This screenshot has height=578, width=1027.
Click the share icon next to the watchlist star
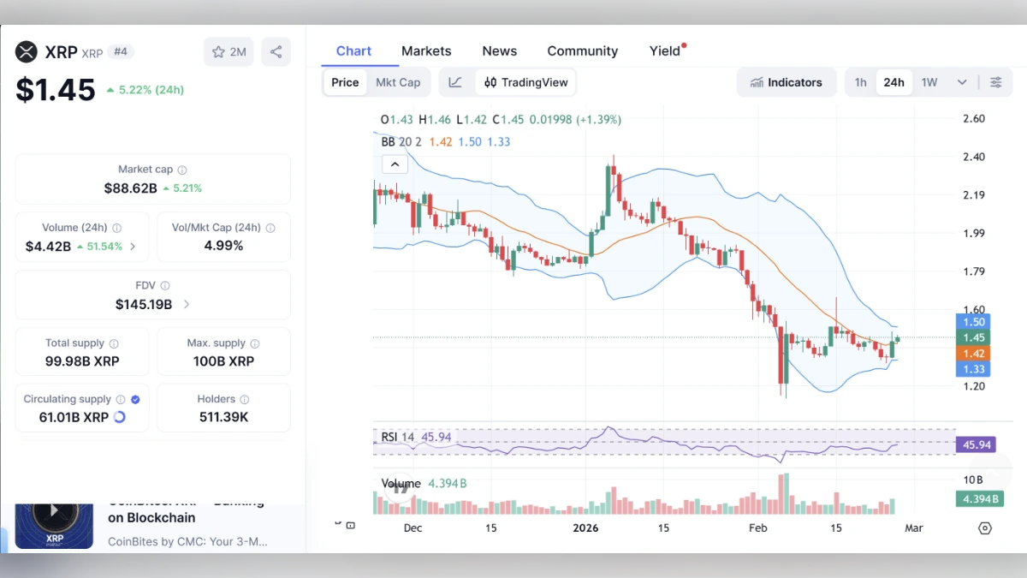[x=276, y=51]
